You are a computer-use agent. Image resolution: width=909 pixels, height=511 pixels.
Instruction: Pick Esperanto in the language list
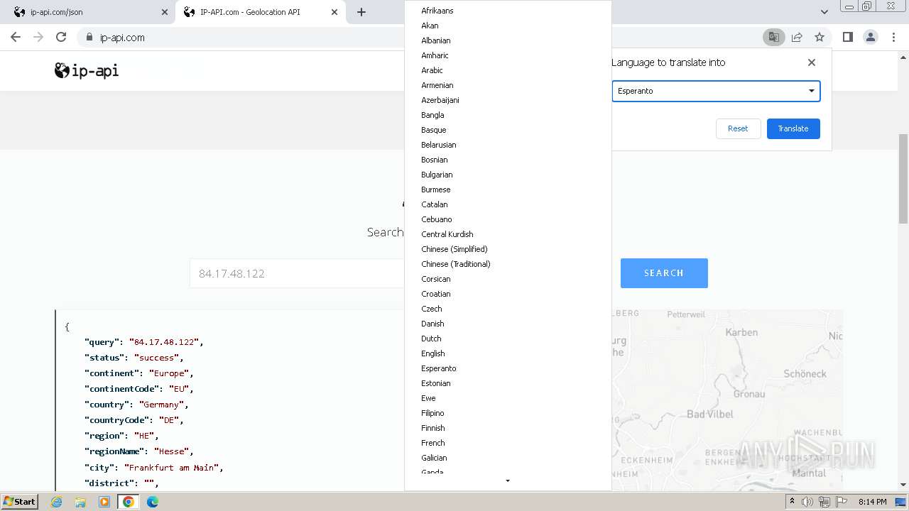click(508, 368)
